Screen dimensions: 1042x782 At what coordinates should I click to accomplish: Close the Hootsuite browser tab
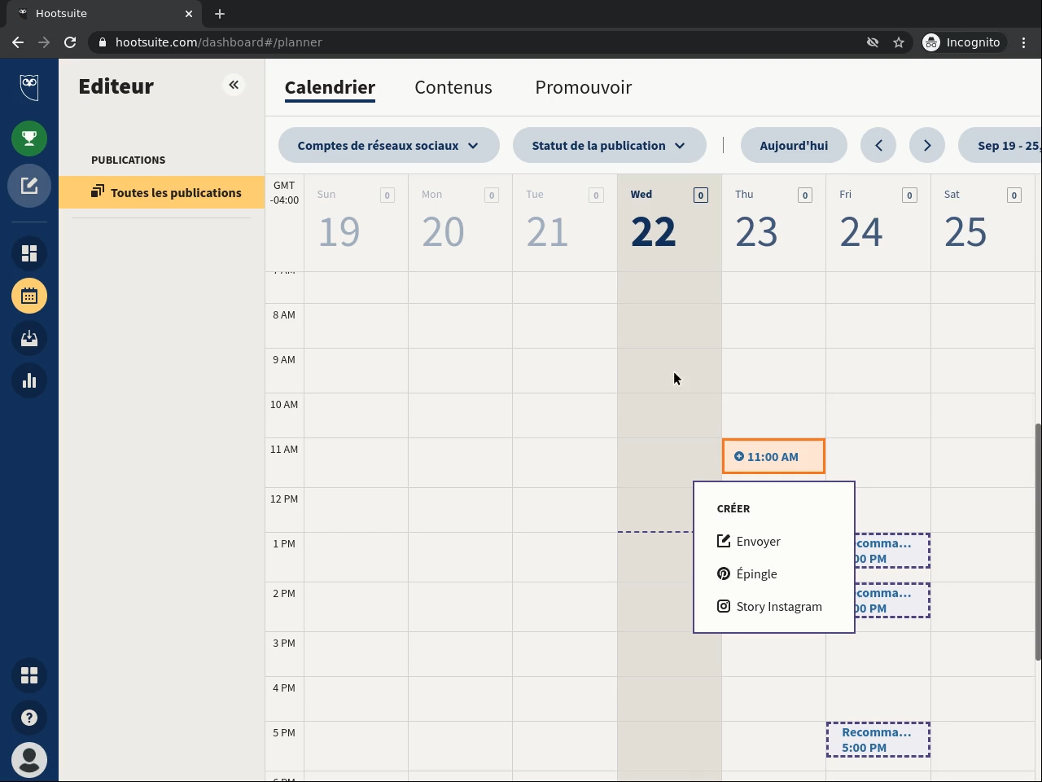[x=189, y=14]
